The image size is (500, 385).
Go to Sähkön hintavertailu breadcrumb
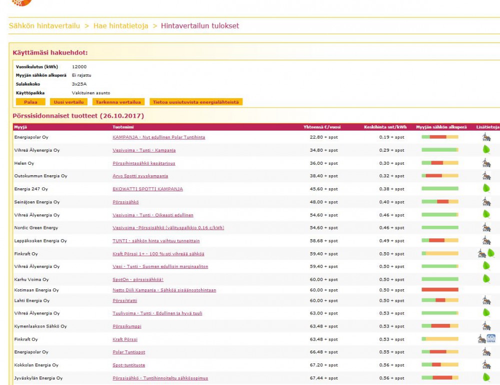tap(44, 26)
